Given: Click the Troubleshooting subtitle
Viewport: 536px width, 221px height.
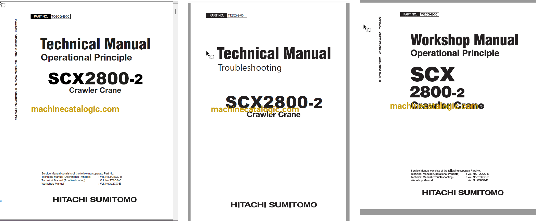Looking at the screenshot, I should point(250,68).
